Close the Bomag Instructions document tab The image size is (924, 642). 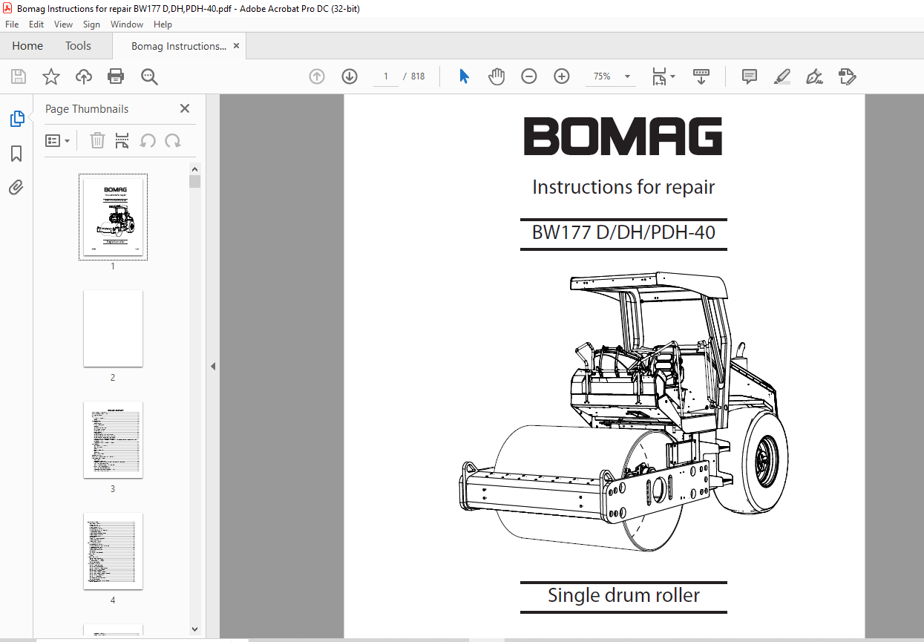pyautogui.click(x=237, y=46)
